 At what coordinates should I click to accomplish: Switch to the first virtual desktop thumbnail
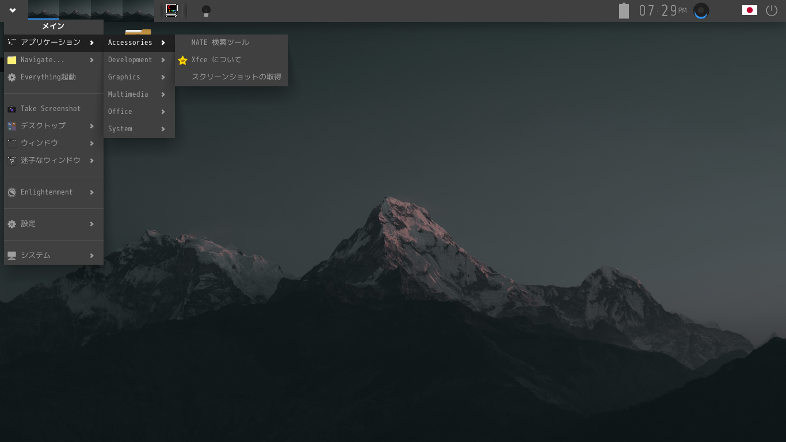[44, 10]
